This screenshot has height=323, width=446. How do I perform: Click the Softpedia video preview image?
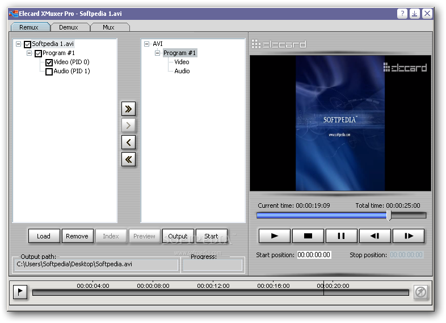click(x=340, y=123)
